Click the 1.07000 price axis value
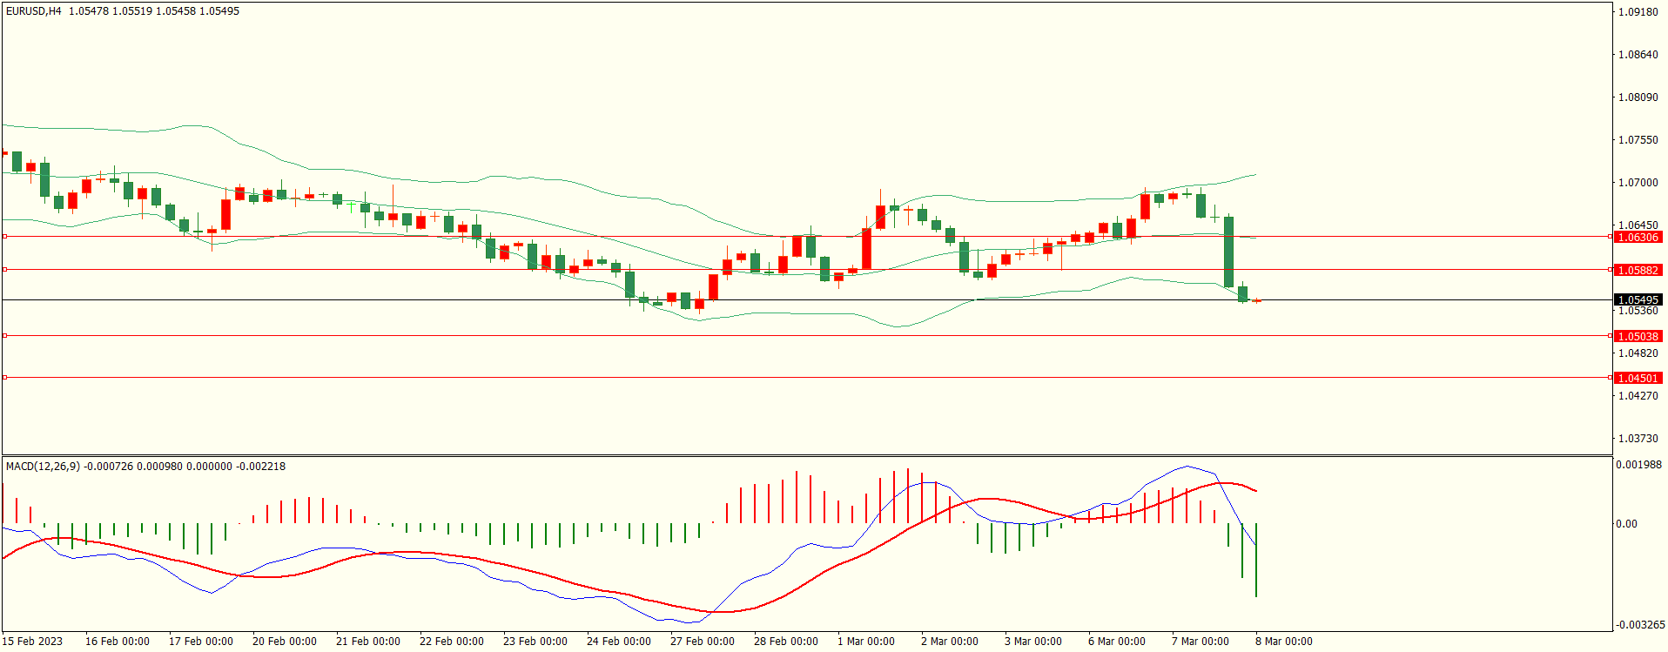 pyautogui.click(x=1638, y=183)
